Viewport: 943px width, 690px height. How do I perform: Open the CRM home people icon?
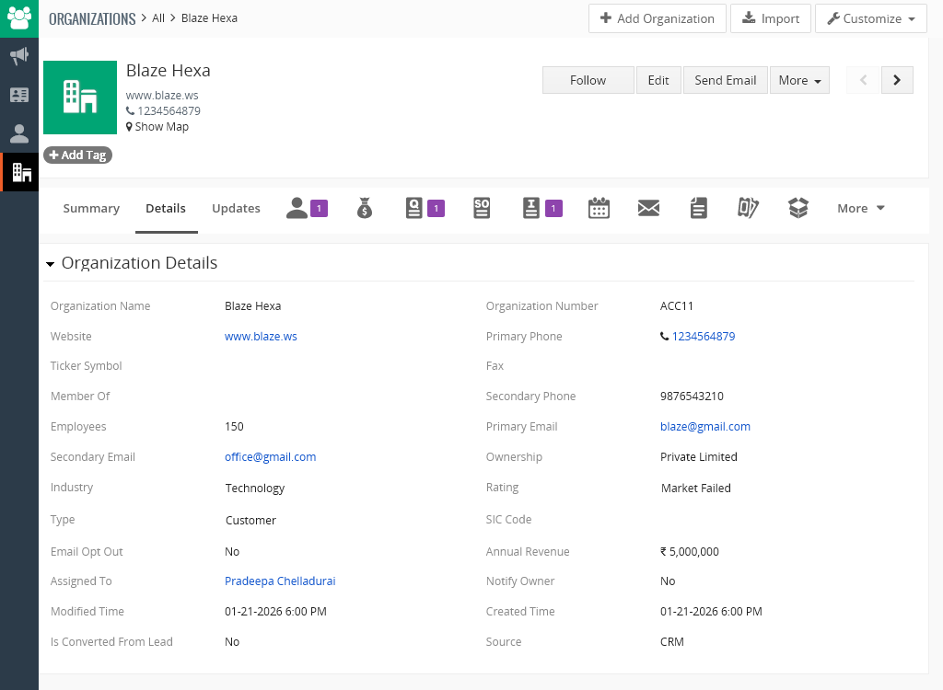tap(19, 18)
